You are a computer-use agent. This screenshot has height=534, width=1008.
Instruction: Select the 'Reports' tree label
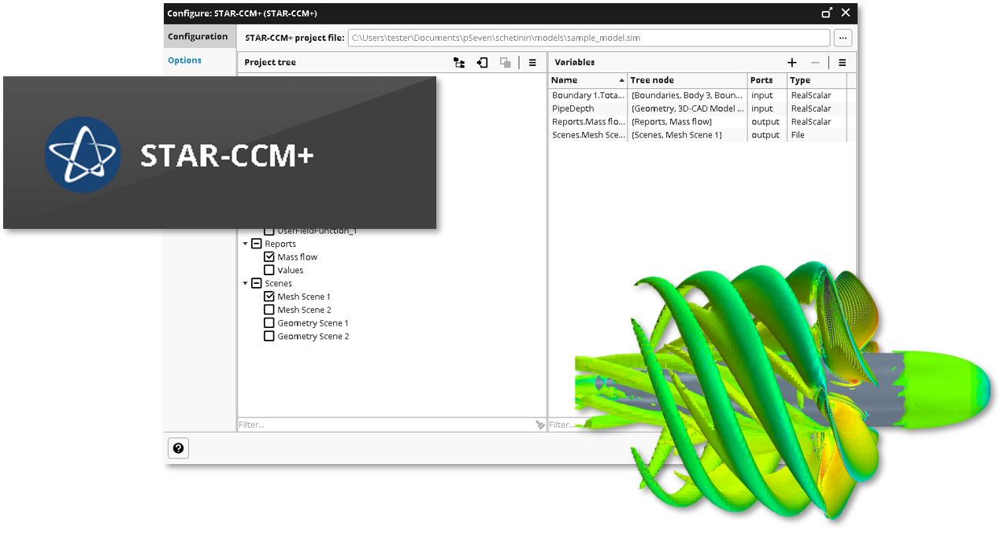click(x=280, y=244)
